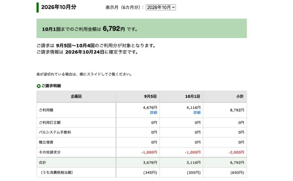This screenshot has width=293, height=181.
Task: Click the 小計 column header
Action: (x=225, y=97)
